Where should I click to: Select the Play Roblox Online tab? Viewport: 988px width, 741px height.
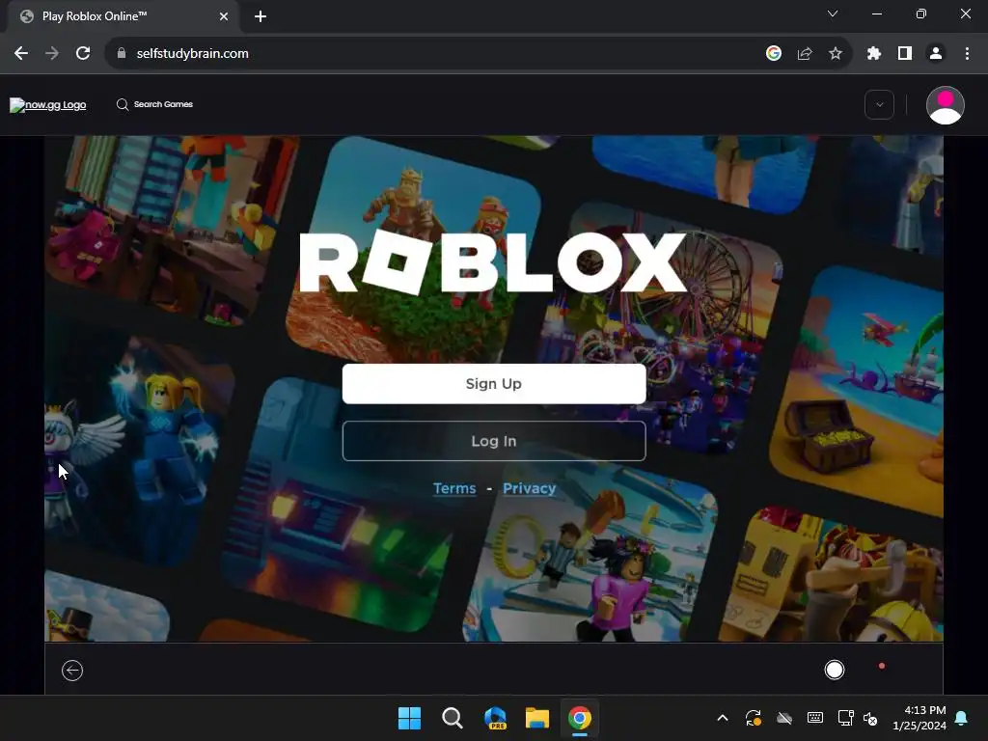123,16
